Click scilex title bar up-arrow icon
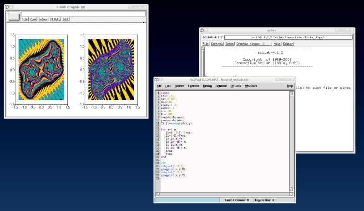364x211 pixels. pos(337,30)
